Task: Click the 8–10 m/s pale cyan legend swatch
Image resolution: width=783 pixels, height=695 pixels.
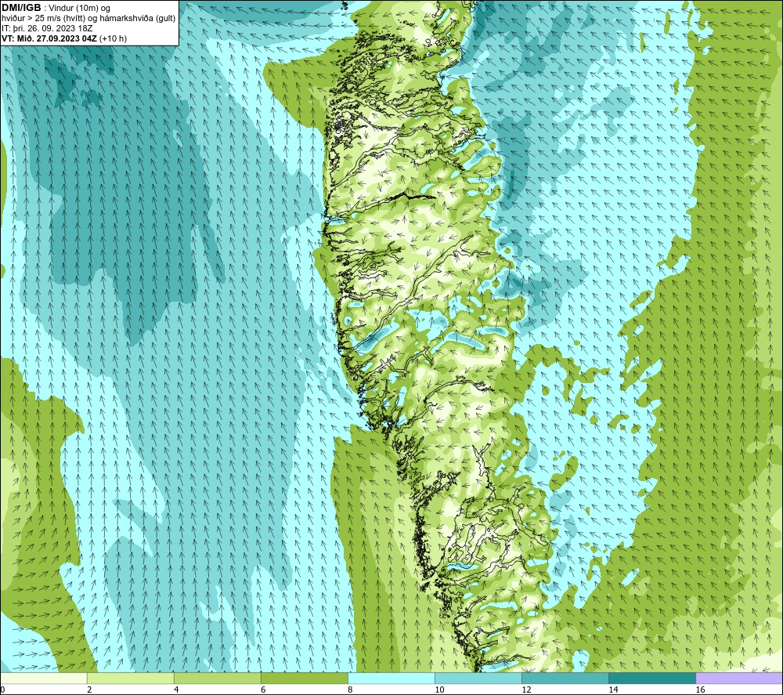Action: 391,679
